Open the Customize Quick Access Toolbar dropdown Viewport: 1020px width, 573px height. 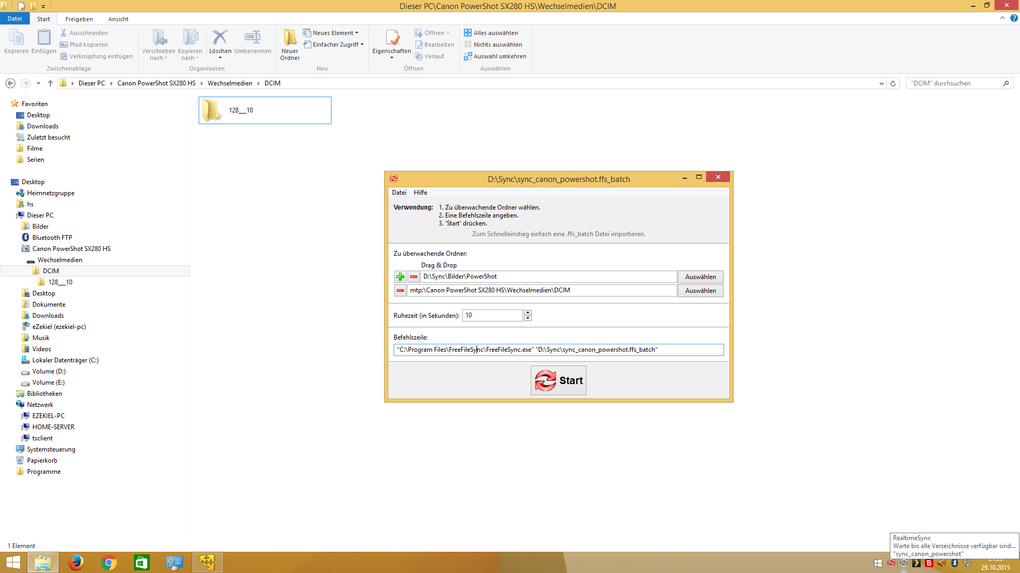point(43,6)
